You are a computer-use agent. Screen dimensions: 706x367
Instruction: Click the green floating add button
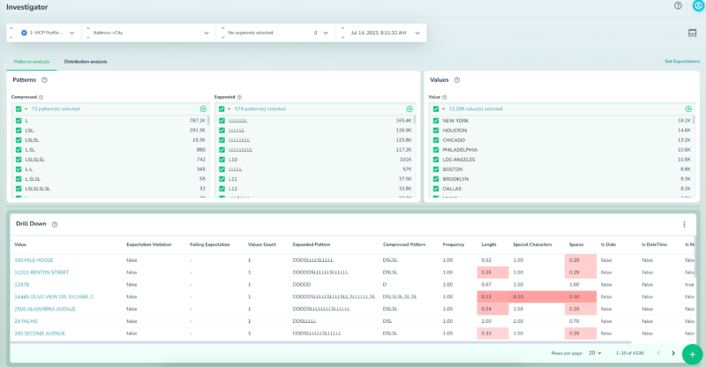[693, 353]
